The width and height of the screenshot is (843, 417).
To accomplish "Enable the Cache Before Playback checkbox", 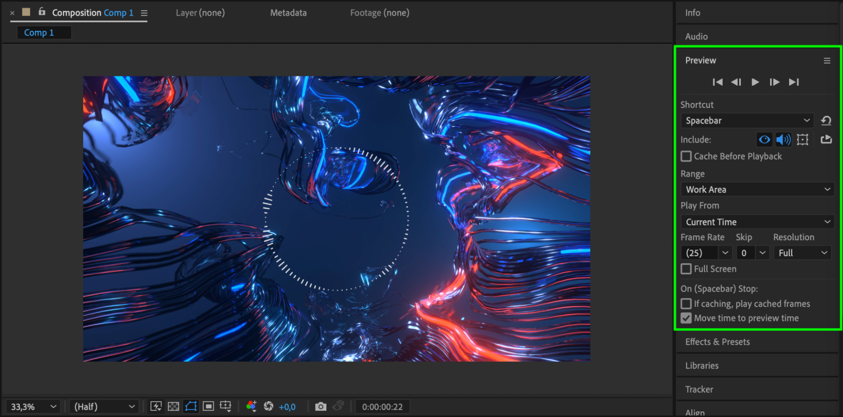I will point(686,157).
